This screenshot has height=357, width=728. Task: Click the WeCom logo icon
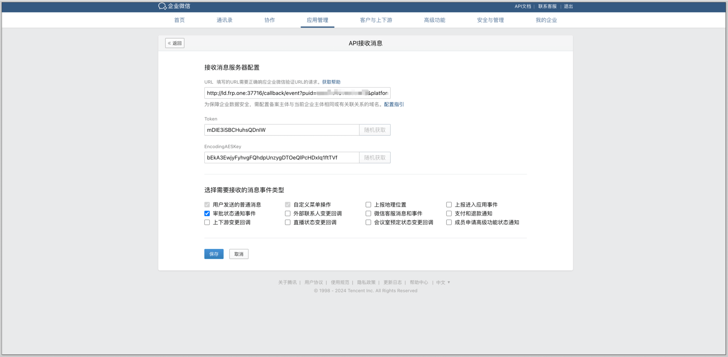click(x=162, y=6)
